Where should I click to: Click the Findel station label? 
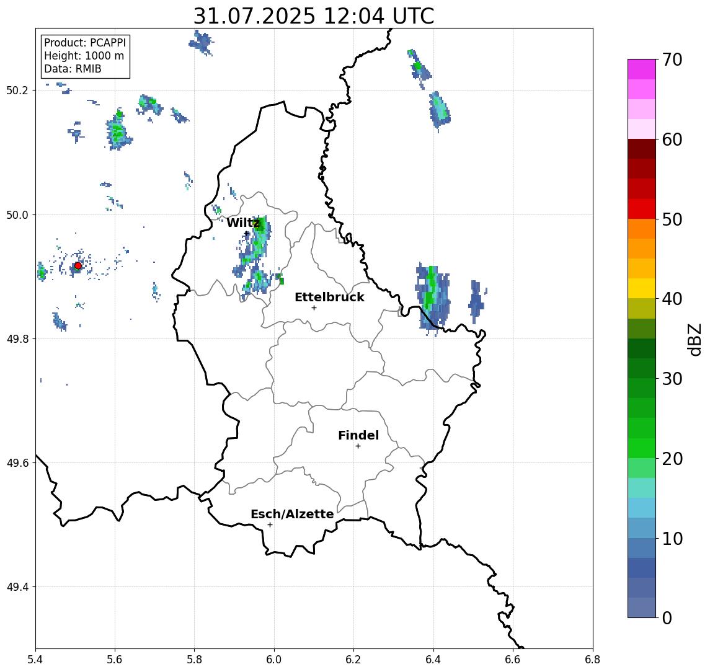point(358,435)
